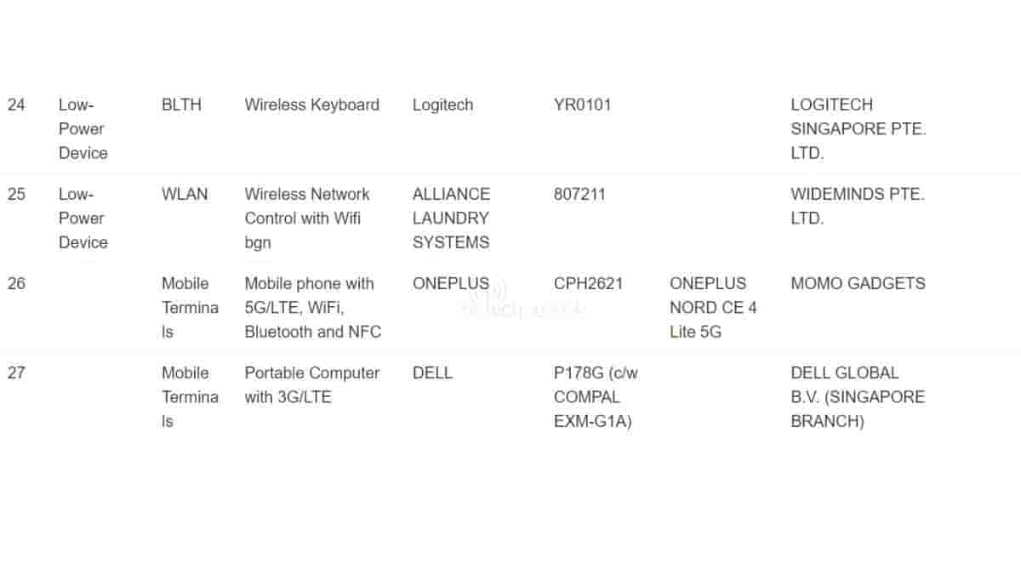The height and width of the screenshot is (574, 1021).
Task: Click row number 26
Action: 16,284
